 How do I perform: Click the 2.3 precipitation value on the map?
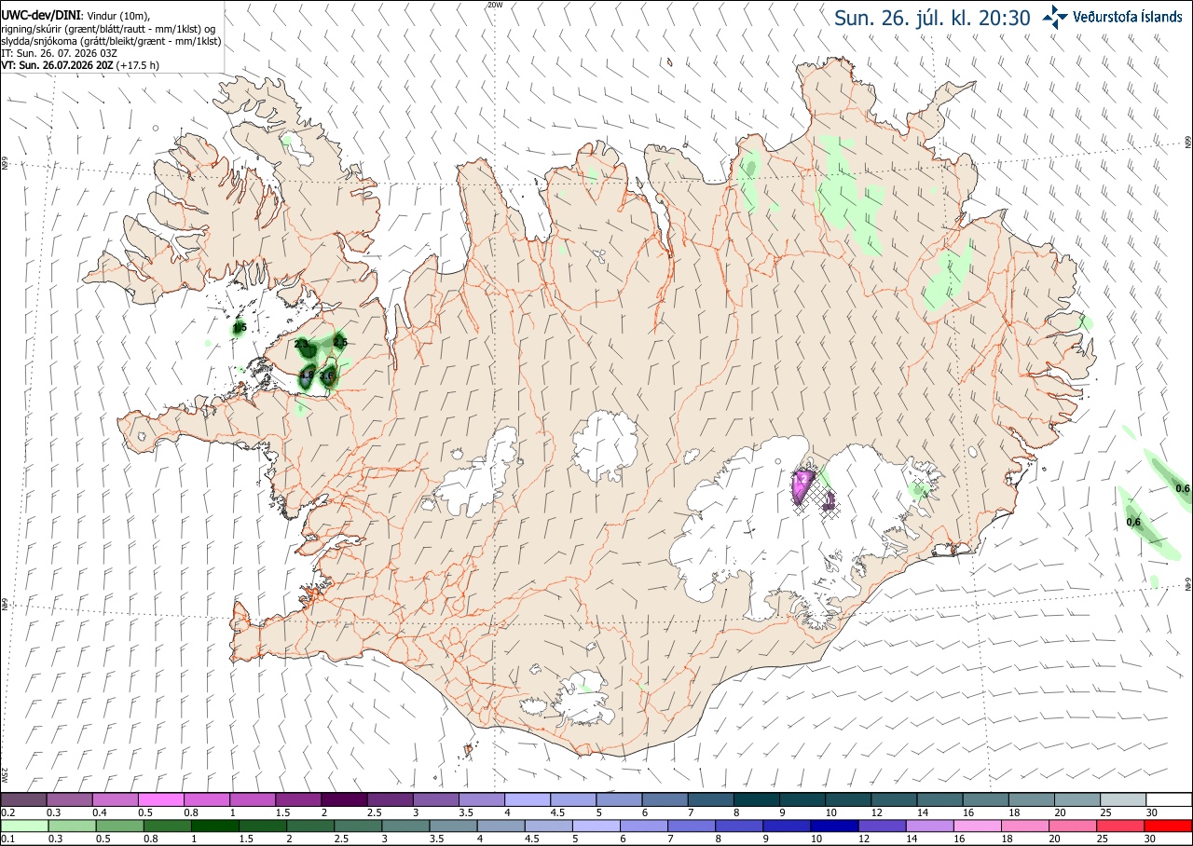click(x=301, y=345)
